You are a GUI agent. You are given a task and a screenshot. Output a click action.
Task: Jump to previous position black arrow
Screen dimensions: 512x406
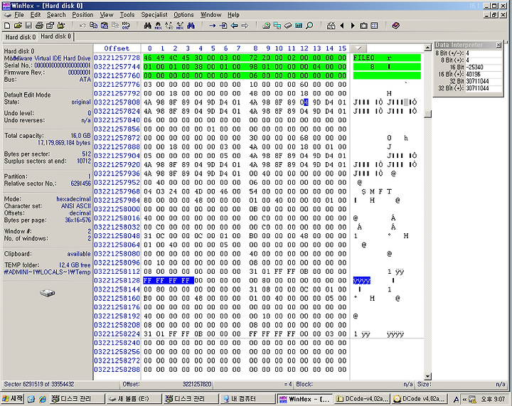342,26
